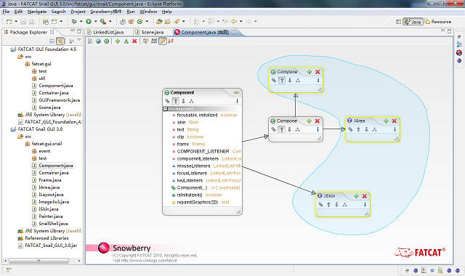Viewport: 465px width, 276px height.
Task: Open the Navigate menu
Action: (x=37, y=12)
